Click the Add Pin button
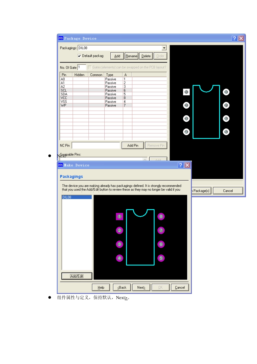 (x=133, y=145)
